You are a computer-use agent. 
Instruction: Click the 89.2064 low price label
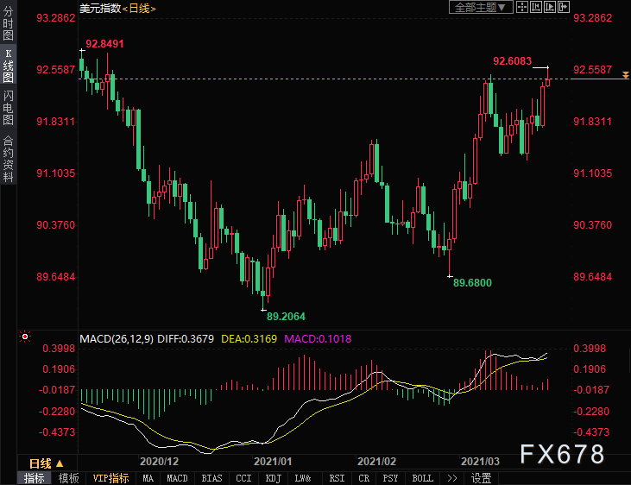point(286,317)
